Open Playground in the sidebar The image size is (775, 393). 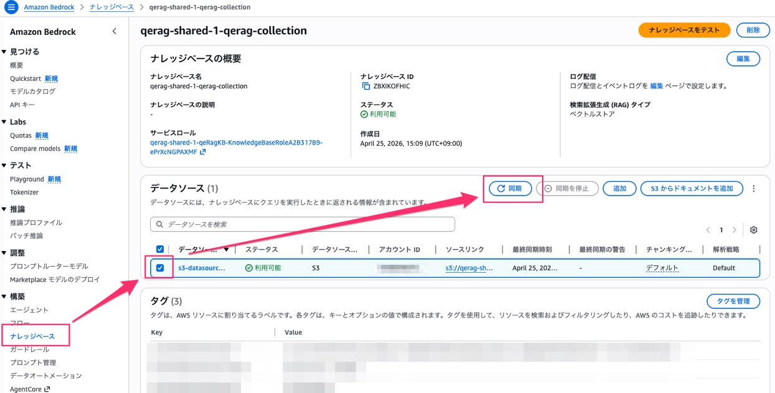coord(27,179)
